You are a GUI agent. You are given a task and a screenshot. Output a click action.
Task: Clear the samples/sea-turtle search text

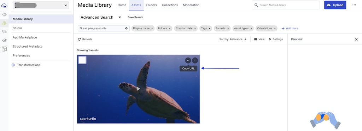point(126,28)
